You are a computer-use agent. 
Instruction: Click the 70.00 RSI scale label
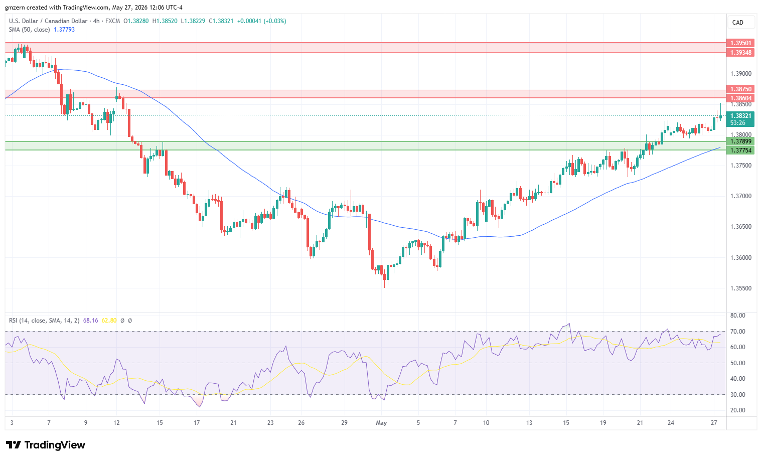click(738, 332)
